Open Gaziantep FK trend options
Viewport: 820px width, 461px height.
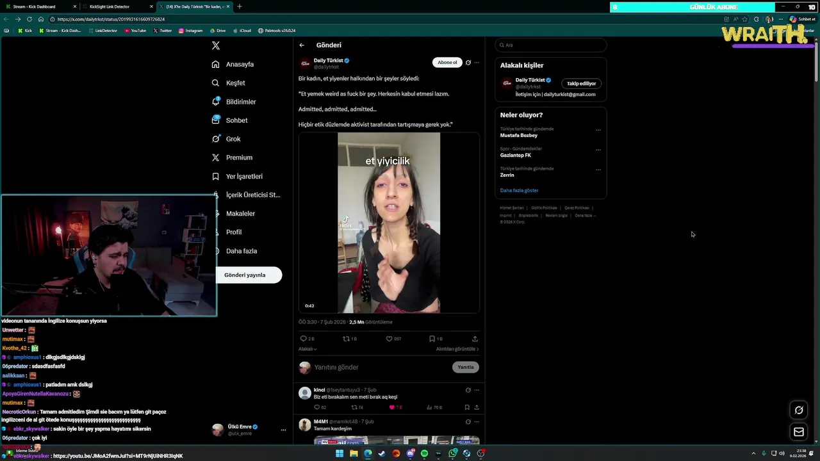pyautogui.click(x=598, y=150)
